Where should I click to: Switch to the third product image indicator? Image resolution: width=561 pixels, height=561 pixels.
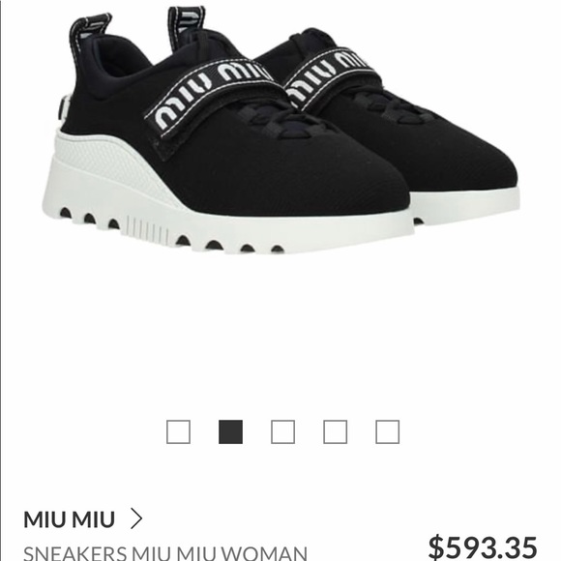[282, 431]
